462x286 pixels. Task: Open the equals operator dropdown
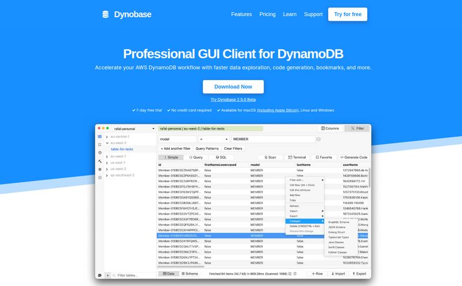214,139
